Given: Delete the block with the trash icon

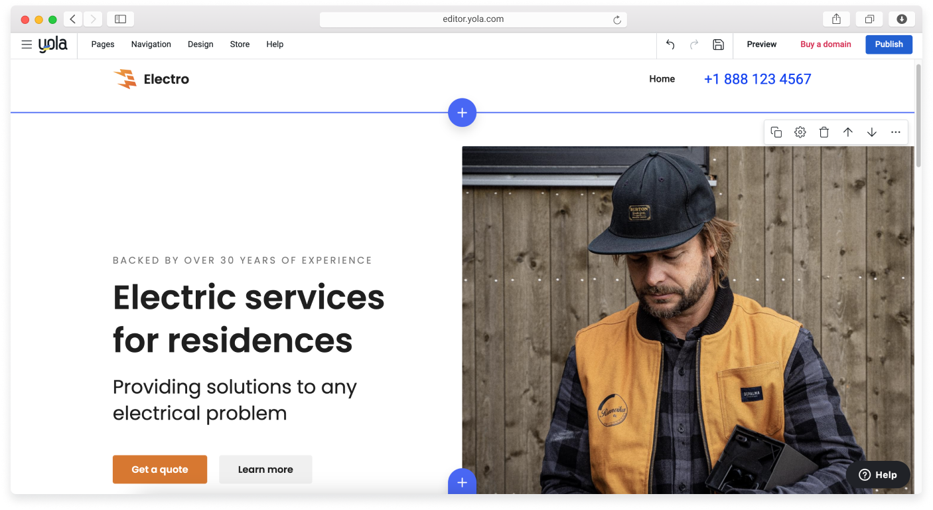Looking at the screenshot, I should pyautogui.click(x=824, y=132).
